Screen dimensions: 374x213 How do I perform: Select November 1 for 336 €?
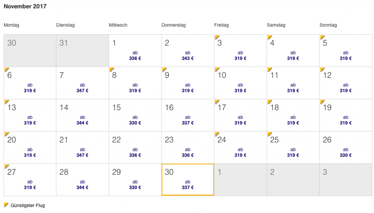(x=135, y=51)
